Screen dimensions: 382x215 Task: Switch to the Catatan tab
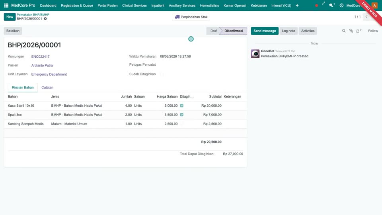coord(47,88)
